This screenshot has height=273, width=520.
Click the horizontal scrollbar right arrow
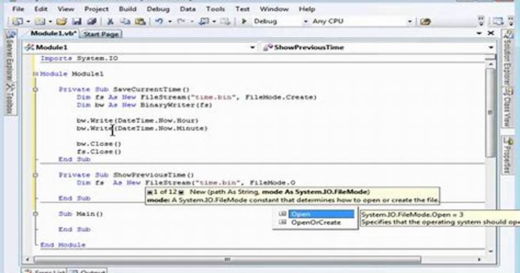(480, 260)
